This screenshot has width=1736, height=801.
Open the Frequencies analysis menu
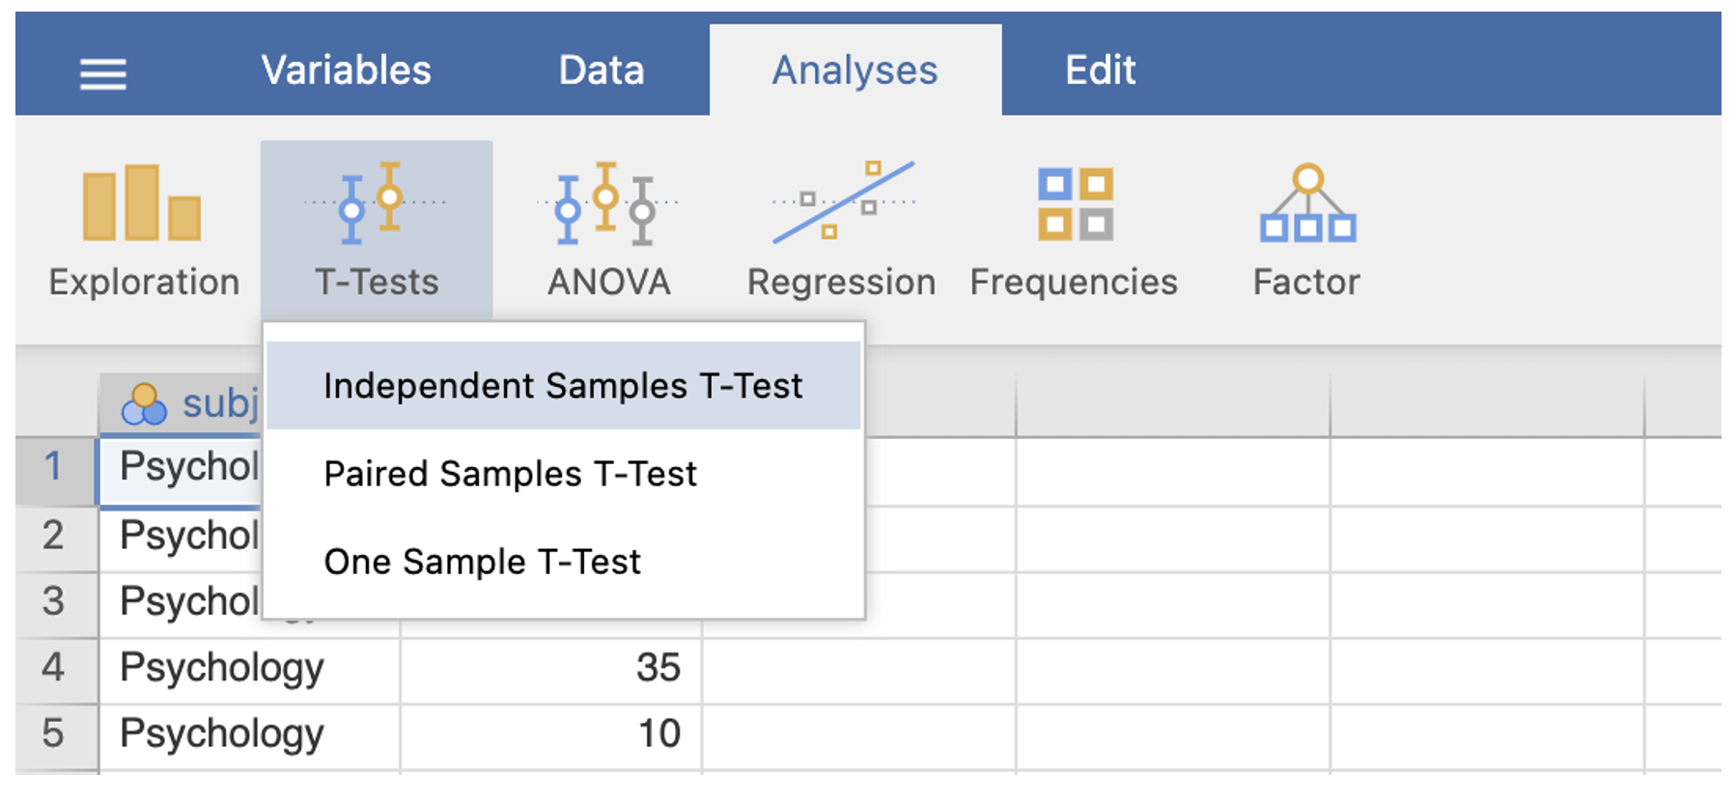[1074, 229]
